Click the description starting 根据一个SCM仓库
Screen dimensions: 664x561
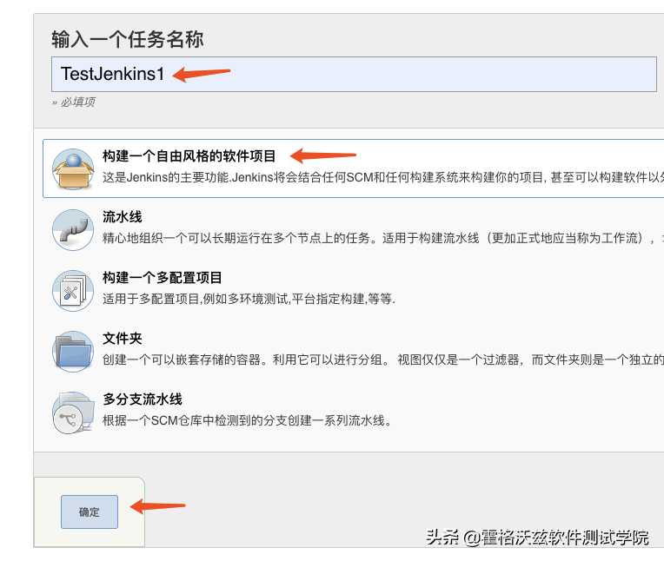pyautogui.click(x=248, y=420)
